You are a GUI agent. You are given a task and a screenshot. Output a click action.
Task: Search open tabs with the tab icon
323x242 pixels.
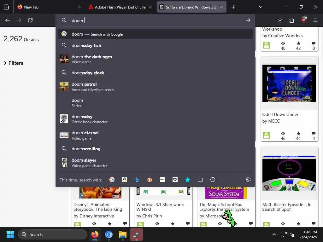click(x=200, y=180)
